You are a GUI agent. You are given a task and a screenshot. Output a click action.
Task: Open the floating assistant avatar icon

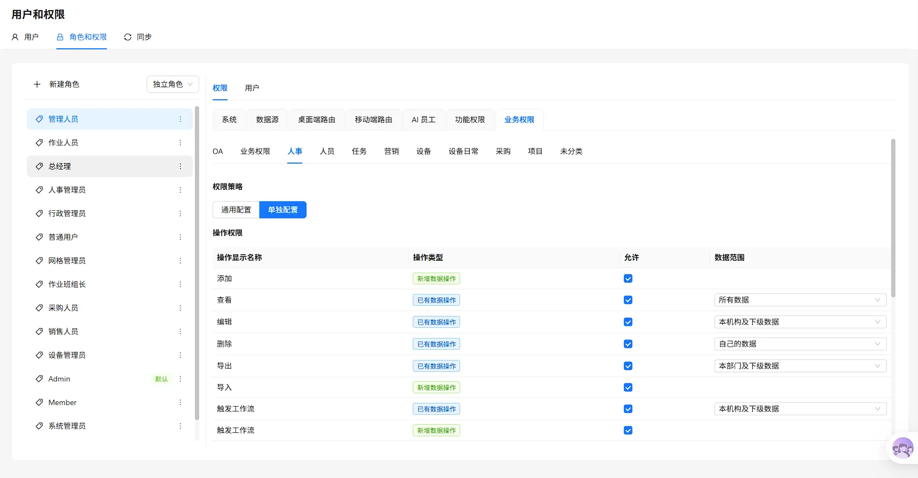coord(902,448)
